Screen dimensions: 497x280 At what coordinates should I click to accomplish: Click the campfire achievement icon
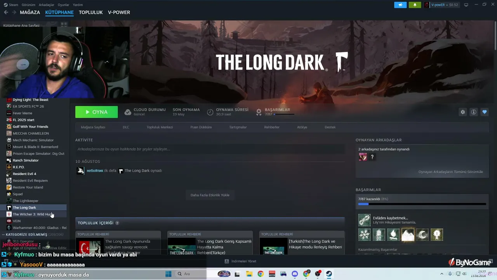point(393,234)
